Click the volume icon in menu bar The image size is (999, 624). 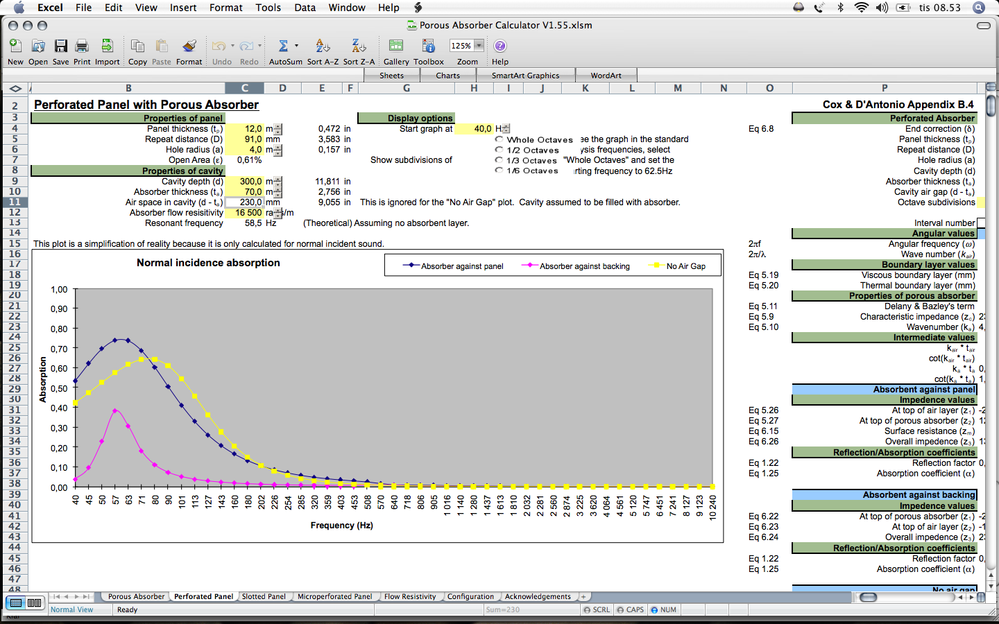[882, 8]
